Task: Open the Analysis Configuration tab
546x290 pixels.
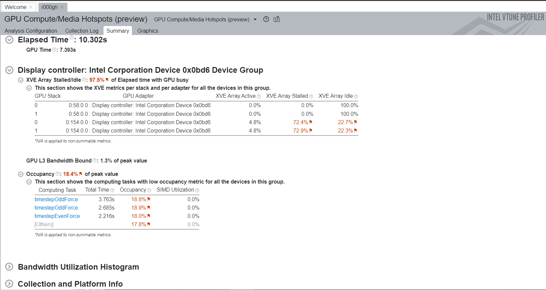Action: click(x=31, y=31)
